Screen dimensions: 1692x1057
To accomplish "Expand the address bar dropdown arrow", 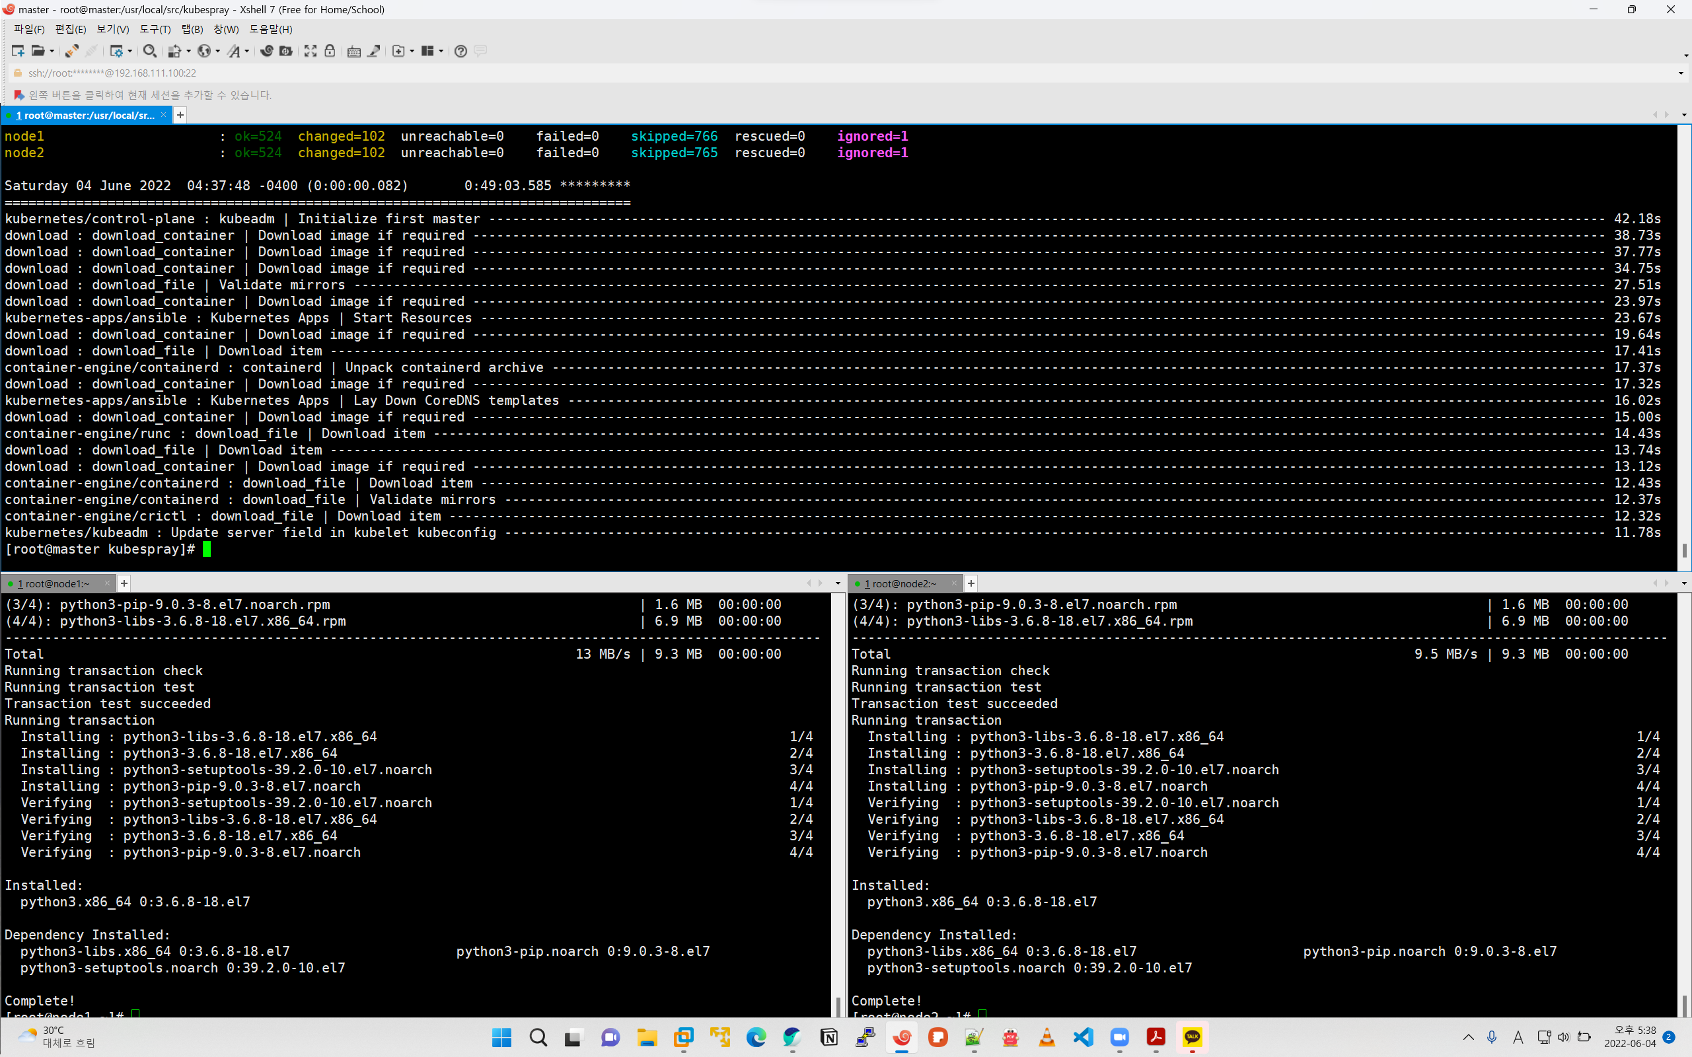I will coord(1680,73).
